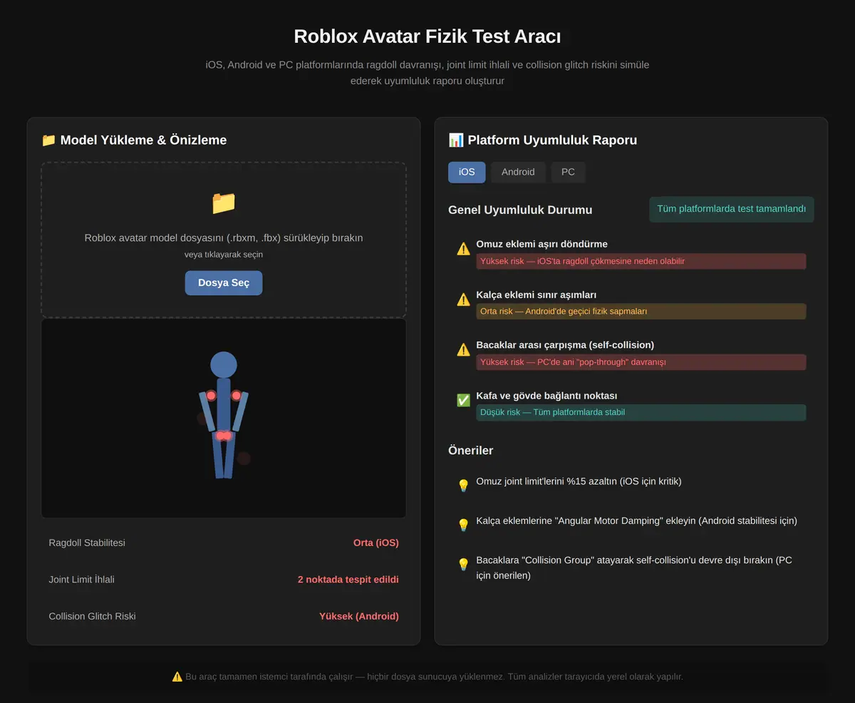Click the Dosya Seç button

224,283
